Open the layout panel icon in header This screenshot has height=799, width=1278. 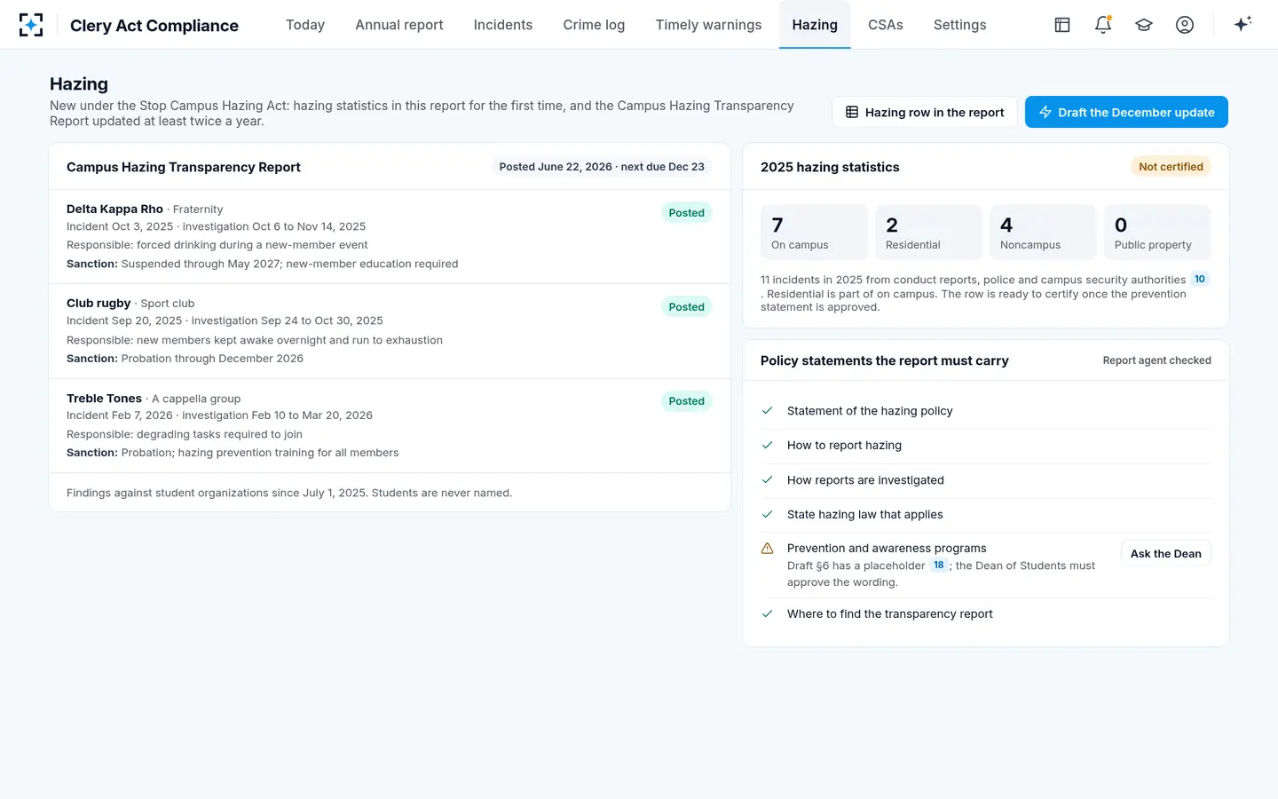pos(1062,25)
